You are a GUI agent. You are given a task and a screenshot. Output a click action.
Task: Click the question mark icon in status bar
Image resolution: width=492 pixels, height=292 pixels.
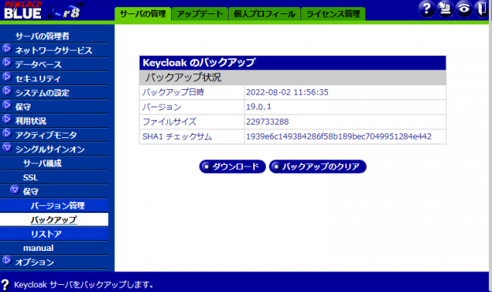5,285
